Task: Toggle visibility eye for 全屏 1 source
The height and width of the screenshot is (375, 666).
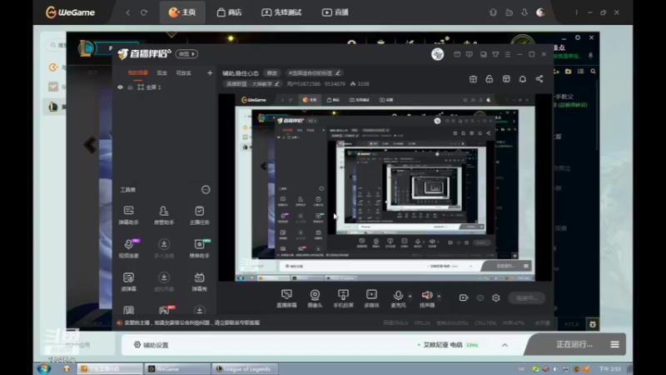Action: tap(120, 87)
